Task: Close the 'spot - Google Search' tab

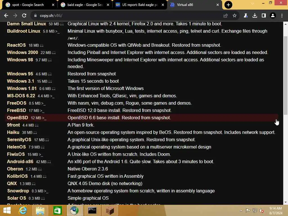Action: coord(53,5)
